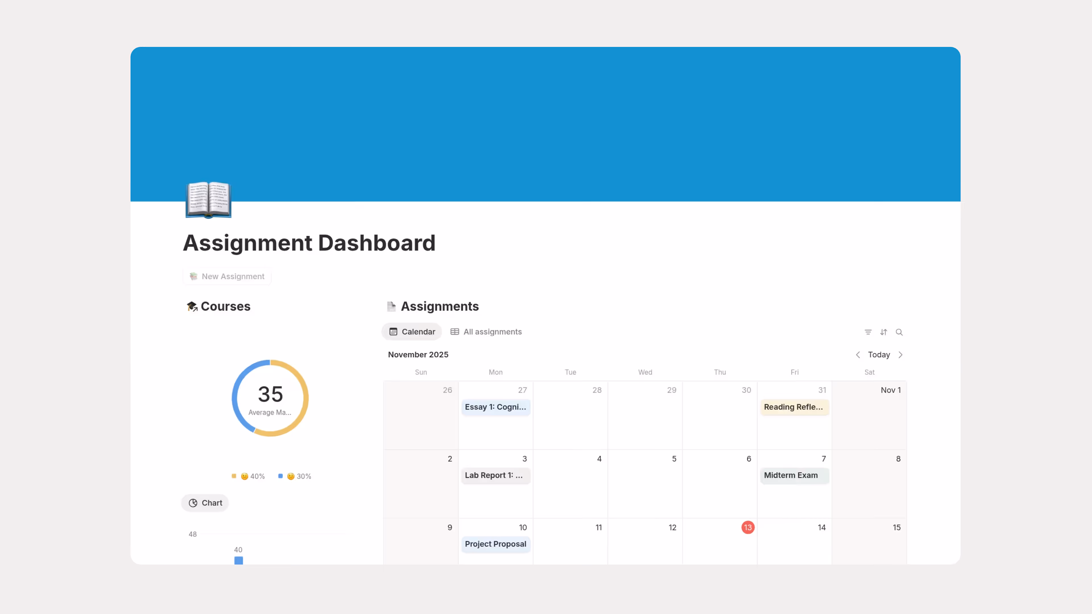
Task: Toggle the yellow 40% legend entry
Action: (x=248, y=476)
